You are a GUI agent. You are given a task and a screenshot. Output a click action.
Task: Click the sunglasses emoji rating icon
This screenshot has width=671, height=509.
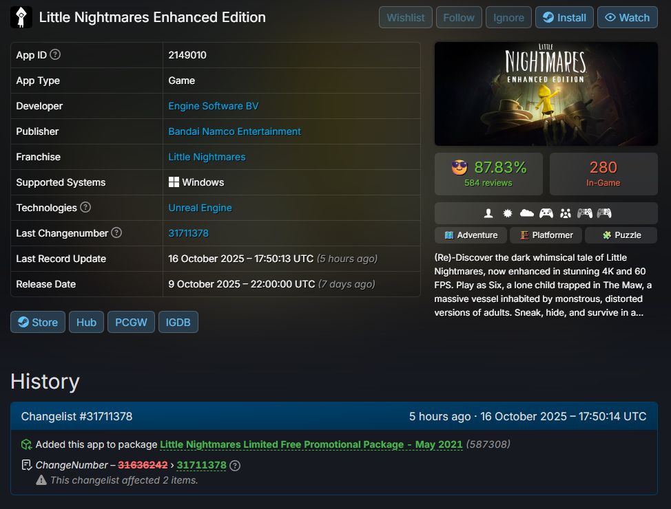(x=460, y=167)
